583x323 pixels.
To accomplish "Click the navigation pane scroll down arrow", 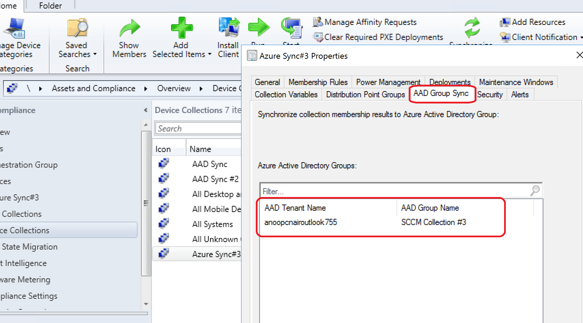I will point(146,304).
